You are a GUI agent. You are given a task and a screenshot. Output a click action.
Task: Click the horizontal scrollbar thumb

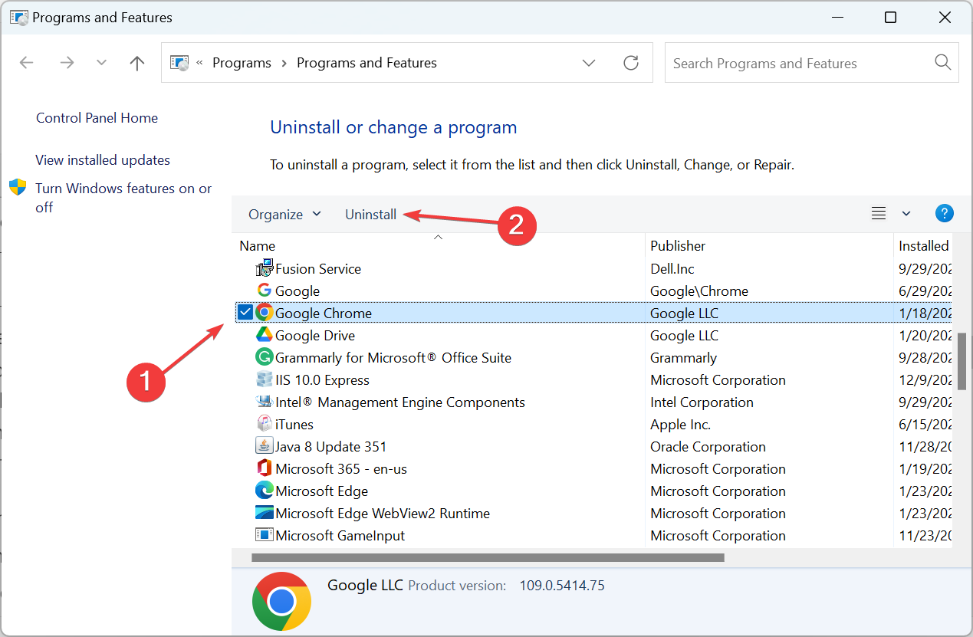(488, 557)
